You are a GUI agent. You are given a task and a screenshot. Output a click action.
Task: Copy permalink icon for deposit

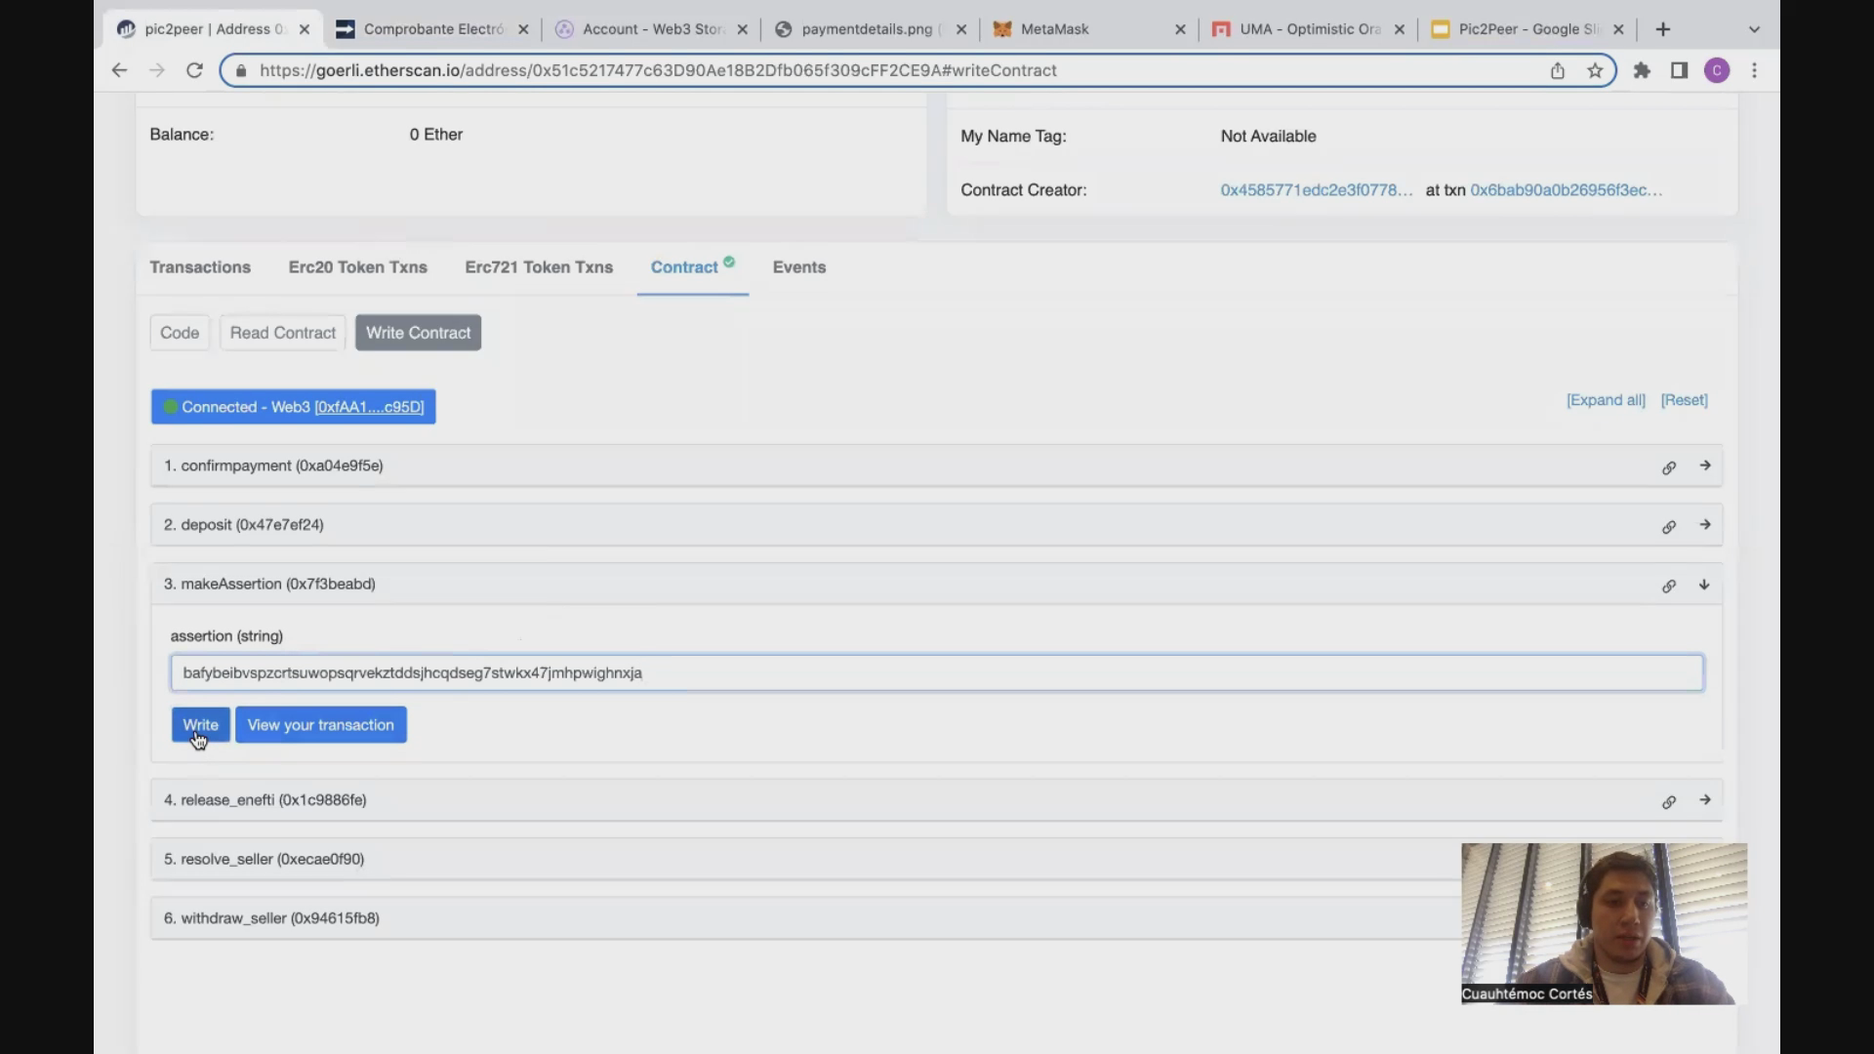[x=1669, y=527]
